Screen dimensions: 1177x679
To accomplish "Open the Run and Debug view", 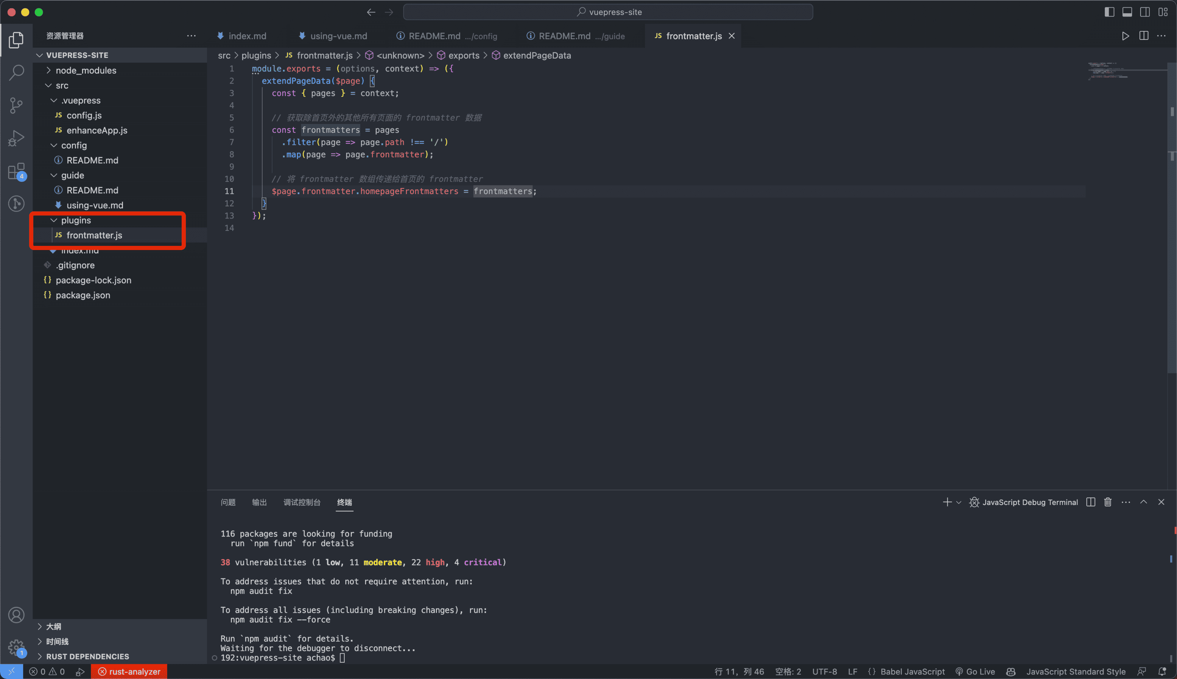I will tap(16, 138).
